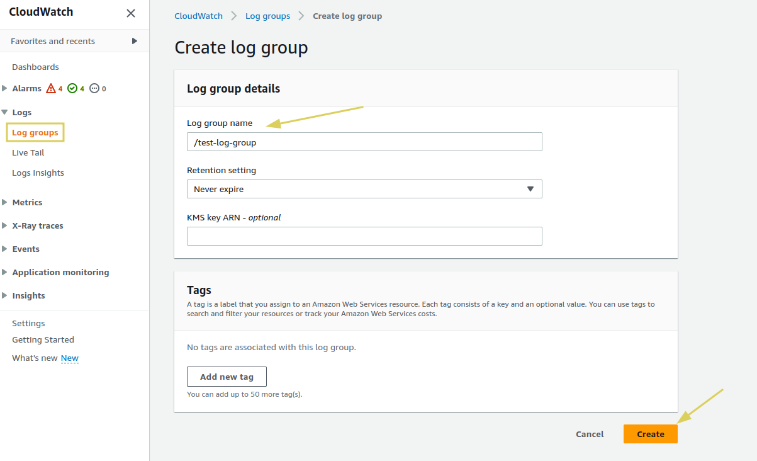This screenshot has width=757, height=461.
Task: Expand the Insights section triangle
Action: 4,295
